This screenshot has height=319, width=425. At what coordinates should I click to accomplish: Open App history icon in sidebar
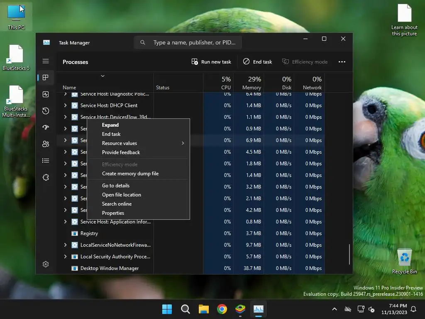[46, 110]
